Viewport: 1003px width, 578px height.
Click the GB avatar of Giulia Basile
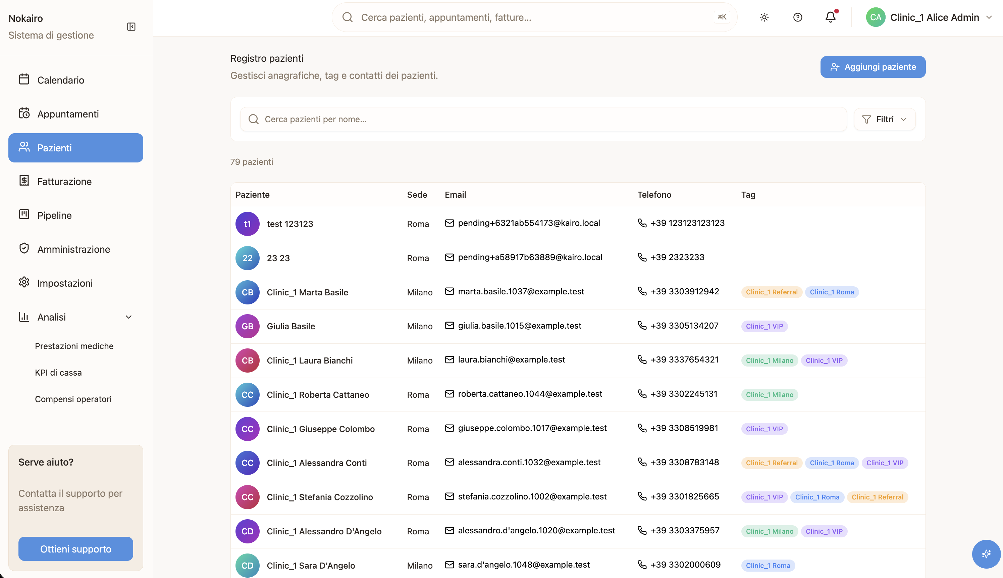(248, 326)
